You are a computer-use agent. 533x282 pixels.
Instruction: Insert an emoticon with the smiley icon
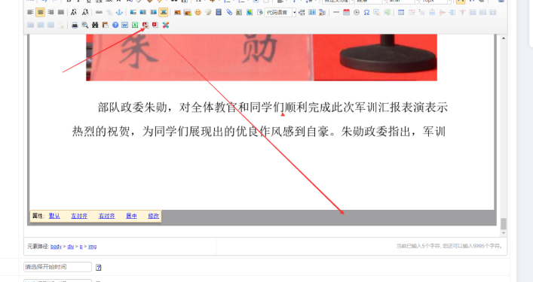(198, 12)
